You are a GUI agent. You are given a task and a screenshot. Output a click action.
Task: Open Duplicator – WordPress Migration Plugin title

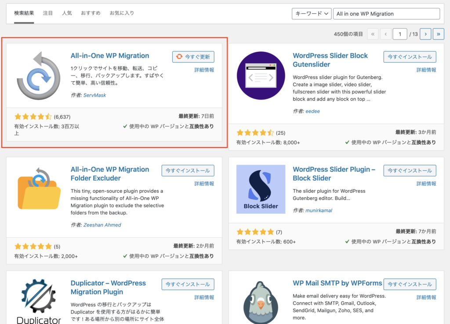click(108, 287)
